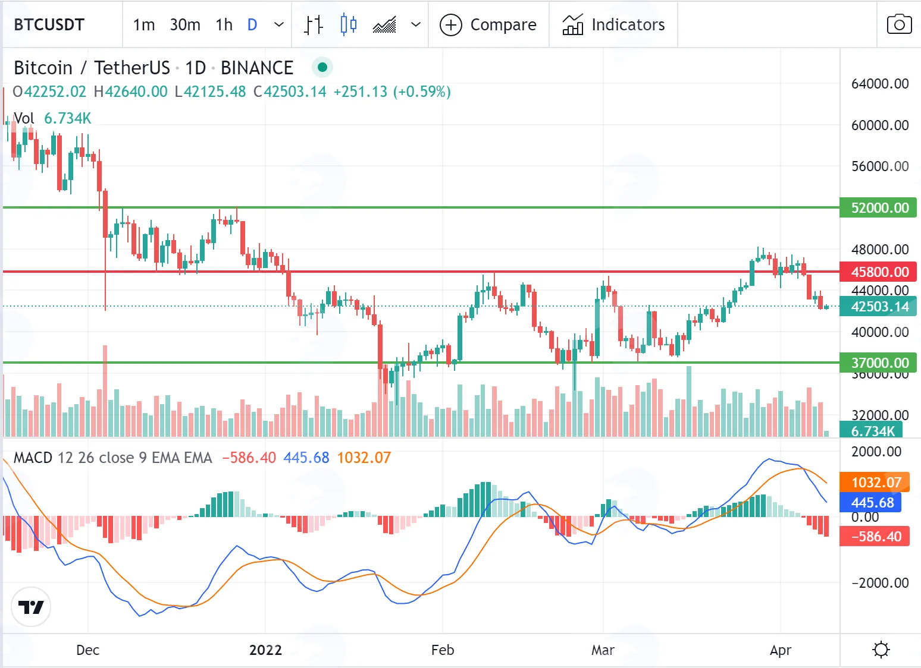Click the current price tag 42503.14
This screenshot has width=921, height=668.
coord(878,307)
